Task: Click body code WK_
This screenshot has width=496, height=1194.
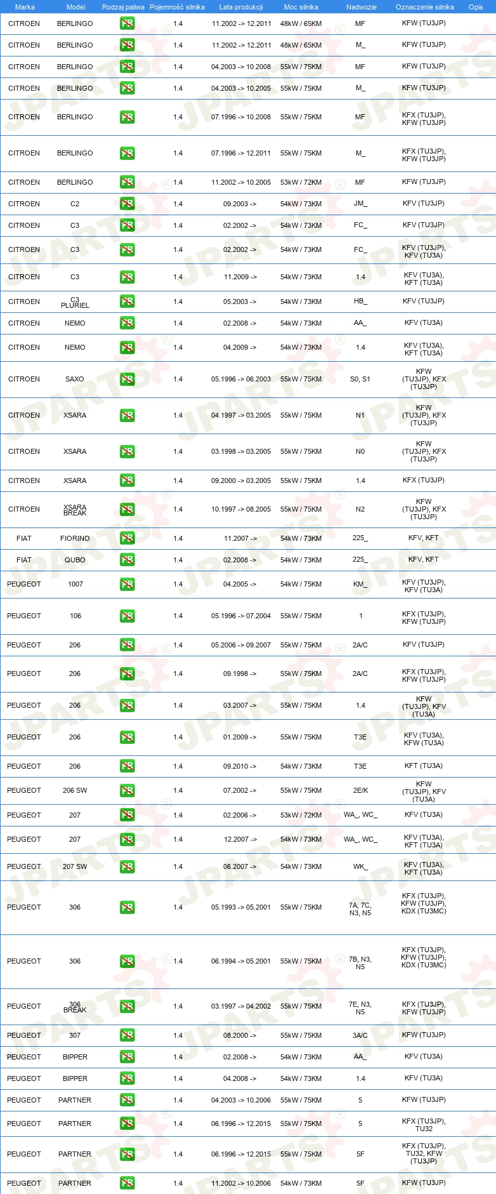Action: tap(360, 866)
